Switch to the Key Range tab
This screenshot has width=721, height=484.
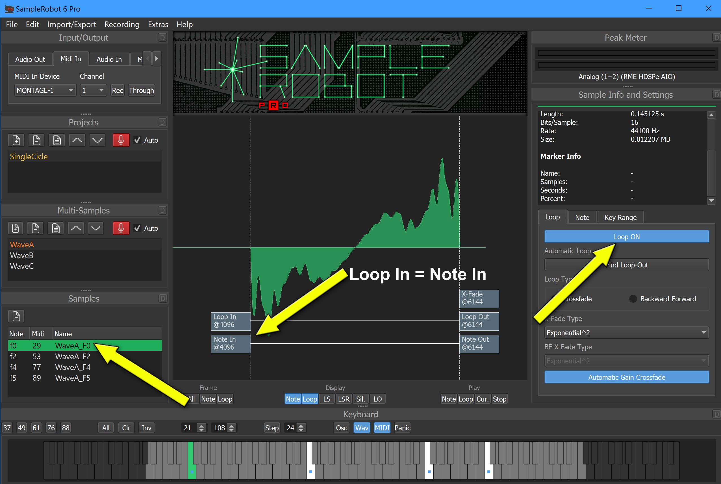(620, 218)
